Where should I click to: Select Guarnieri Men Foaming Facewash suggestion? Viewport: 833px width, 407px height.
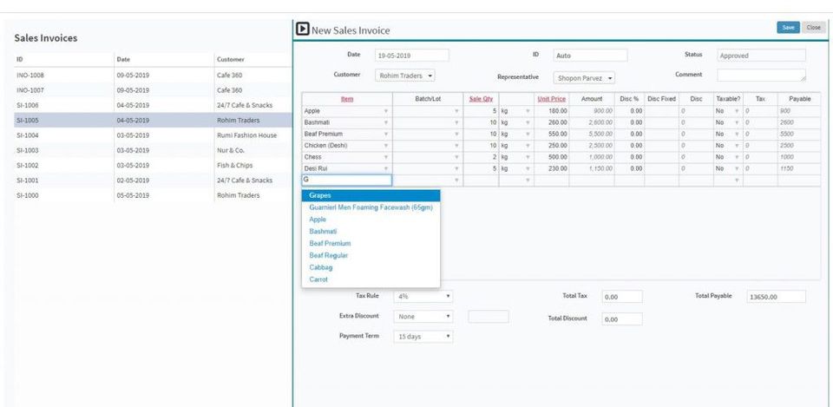pos(371,207)
